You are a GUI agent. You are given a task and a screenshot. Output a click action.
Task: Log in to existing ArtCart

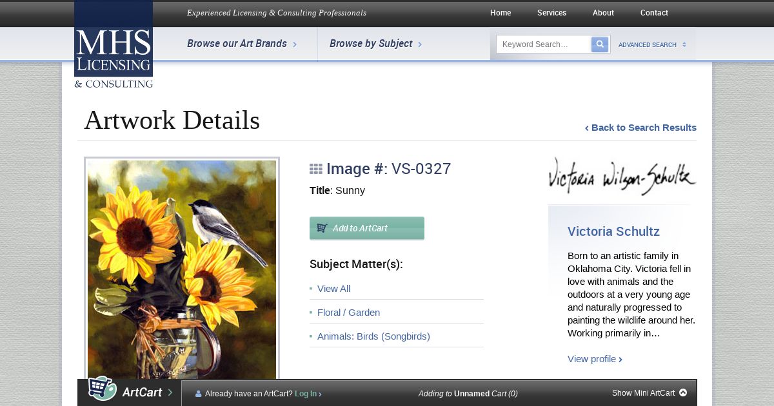pyautogui.click(x=308, y=394)
